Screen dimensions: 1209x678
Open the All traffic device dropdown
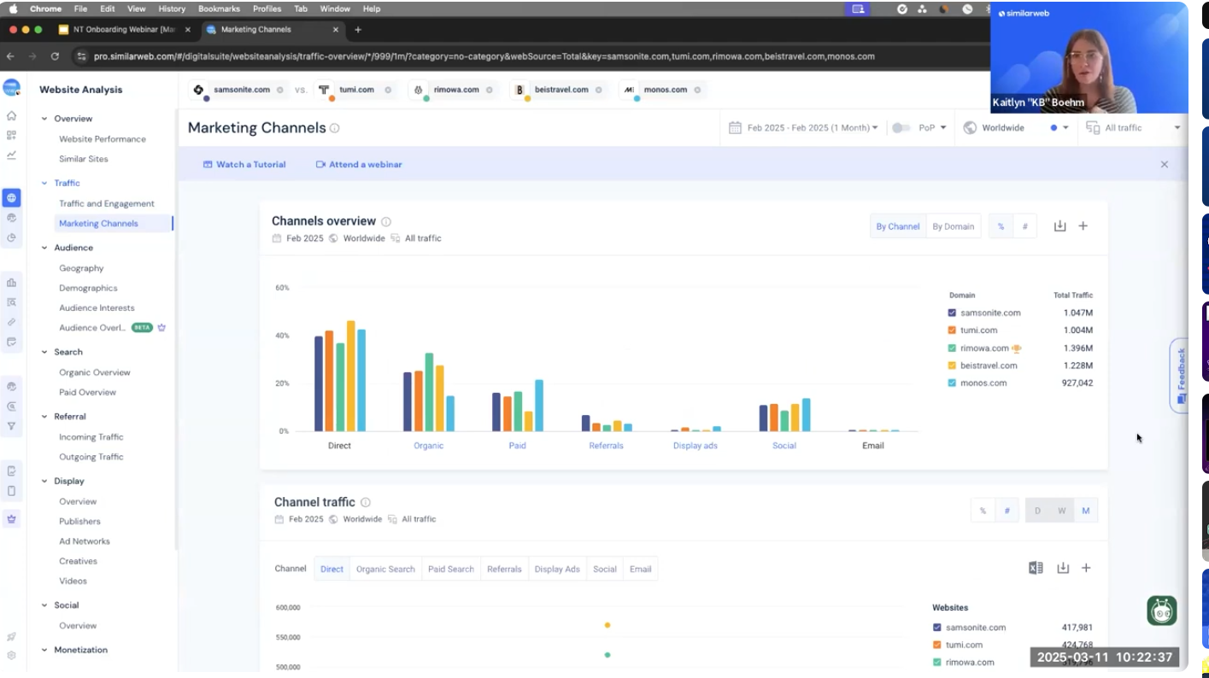[1133, 128]
